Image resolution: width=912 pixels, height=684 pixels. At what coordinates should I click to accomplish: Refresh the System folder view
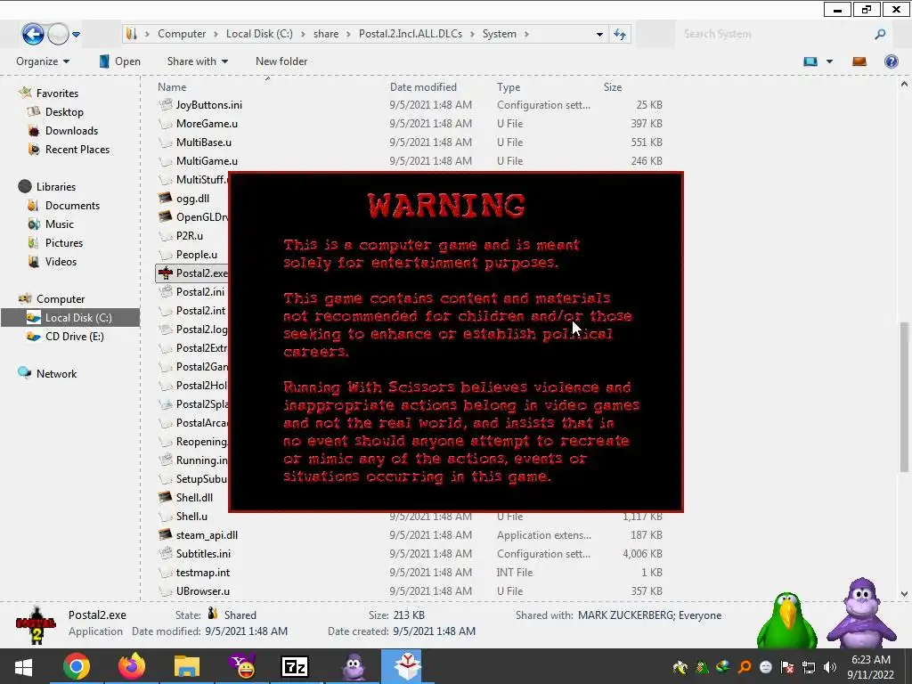620,35
